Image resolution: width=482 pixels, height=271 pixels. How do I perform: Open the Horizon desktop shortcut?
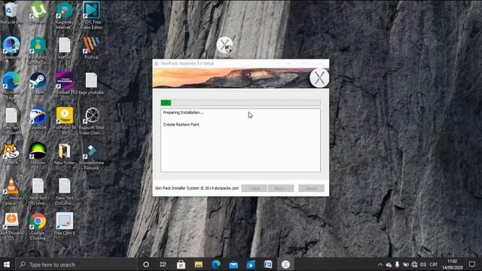[x=38, y=154]
